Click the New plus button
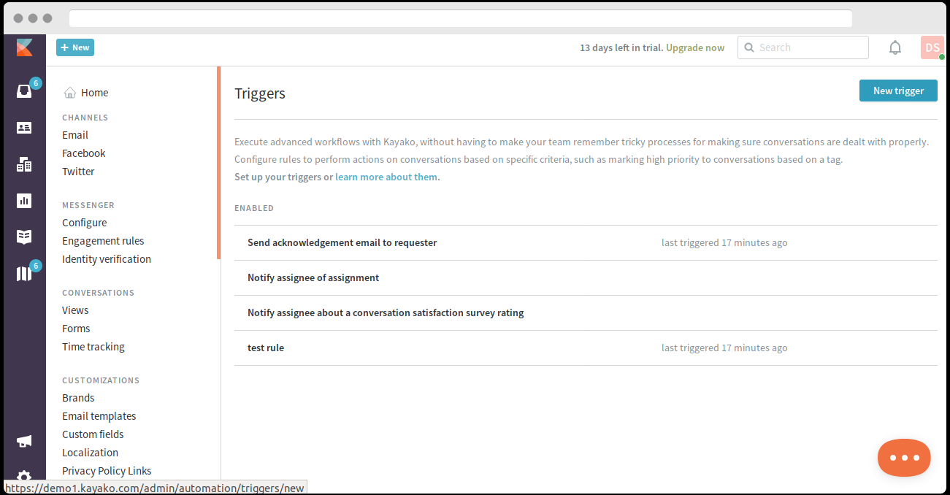The width and height of the screenshot is (950, 495). [75, 47]
